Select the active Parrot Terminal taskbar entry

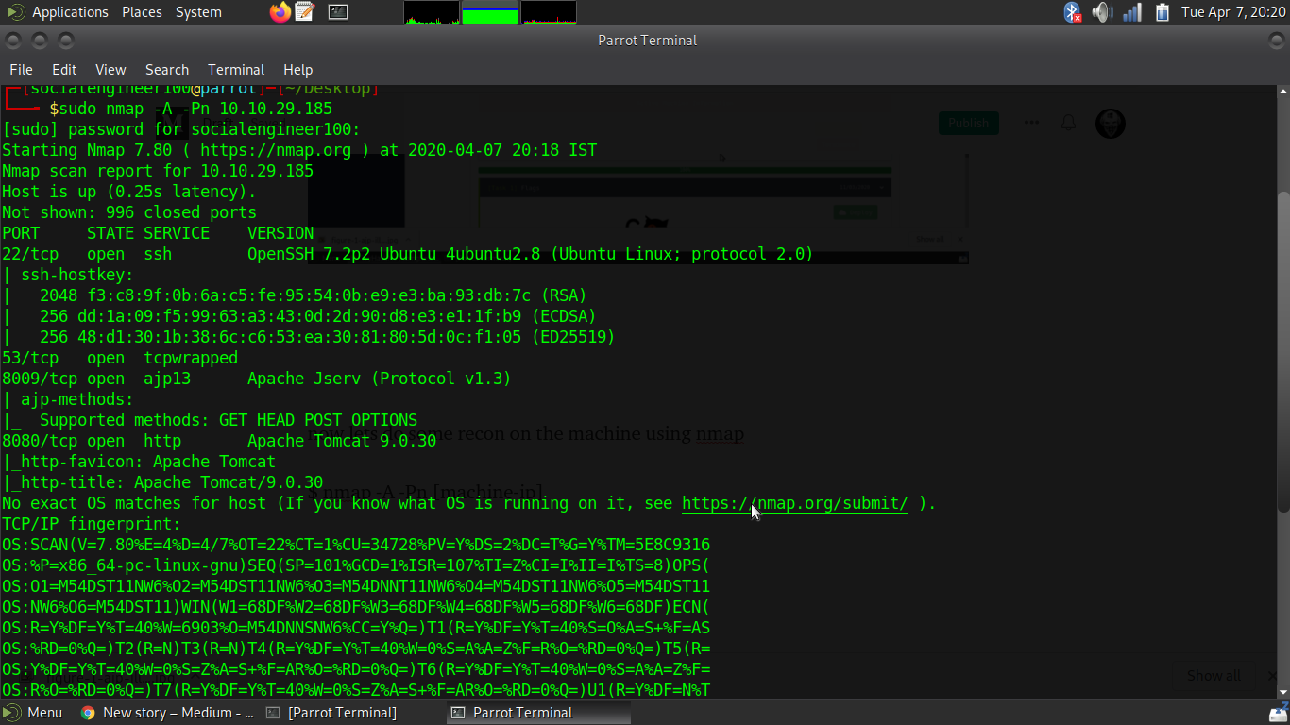(536, 713)
